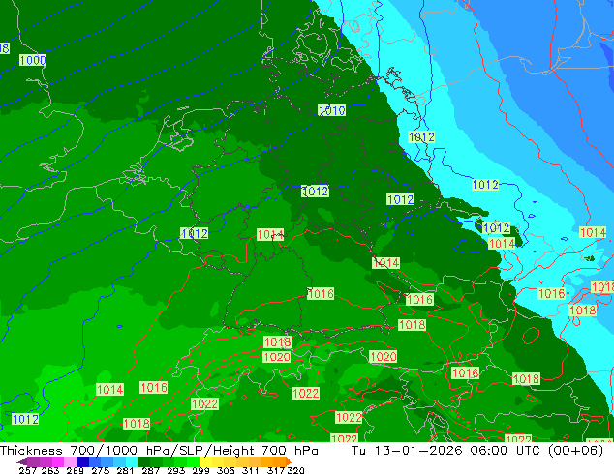Click the legend value 263

click(50, 470)
